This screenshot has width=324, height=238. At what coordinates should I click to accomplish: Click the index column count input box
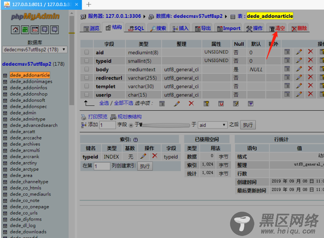click(102, 166)
